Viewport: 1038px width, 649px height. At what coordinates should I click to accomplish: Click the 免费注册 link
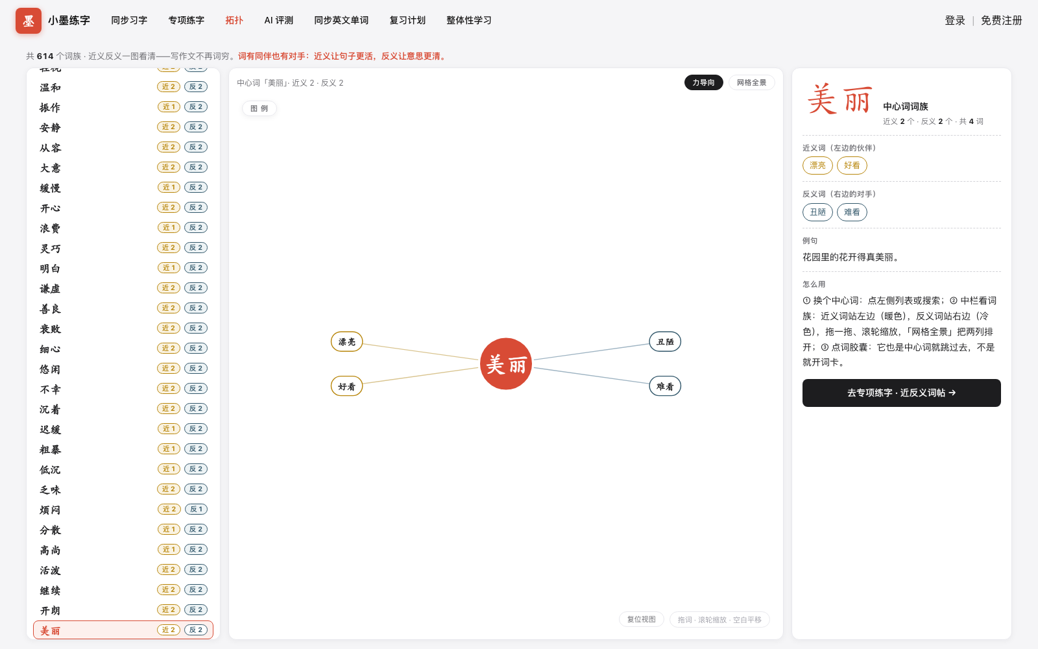[1002, 21]
